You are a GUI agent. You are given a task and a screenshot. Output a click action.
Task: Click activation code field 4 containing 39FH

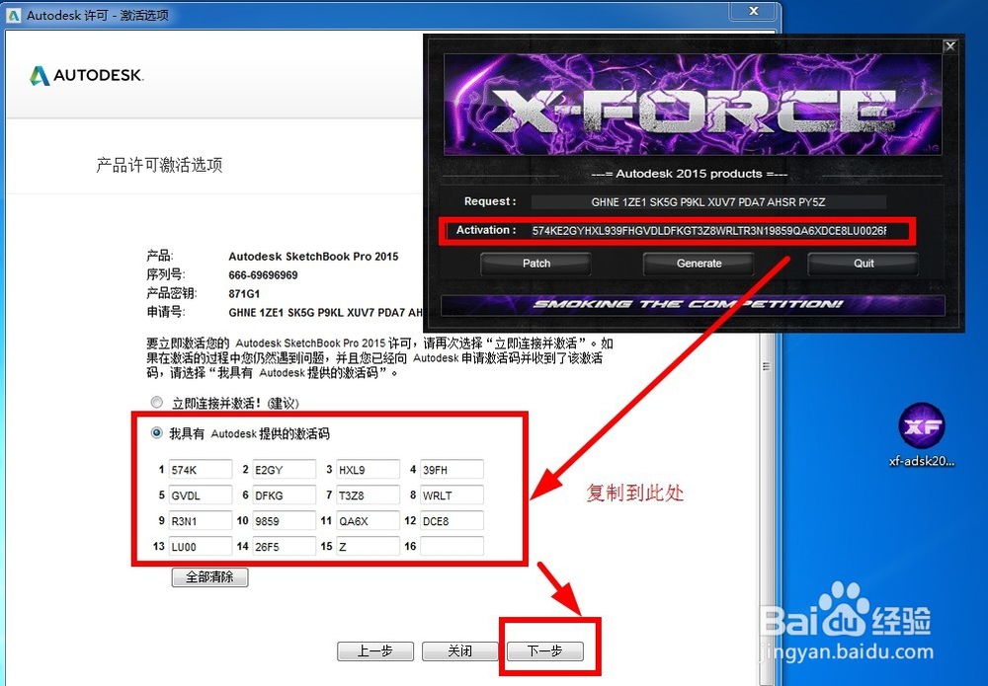452,470
